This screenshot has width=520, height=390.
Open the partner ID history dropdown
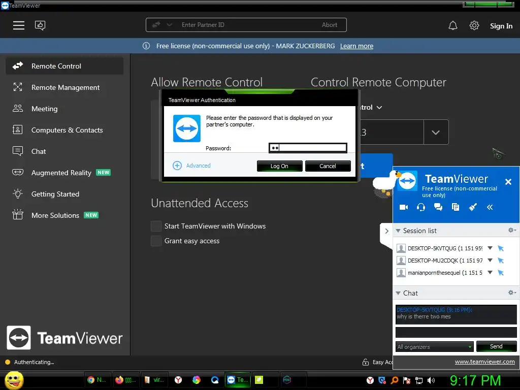click(x=436, y=133)
